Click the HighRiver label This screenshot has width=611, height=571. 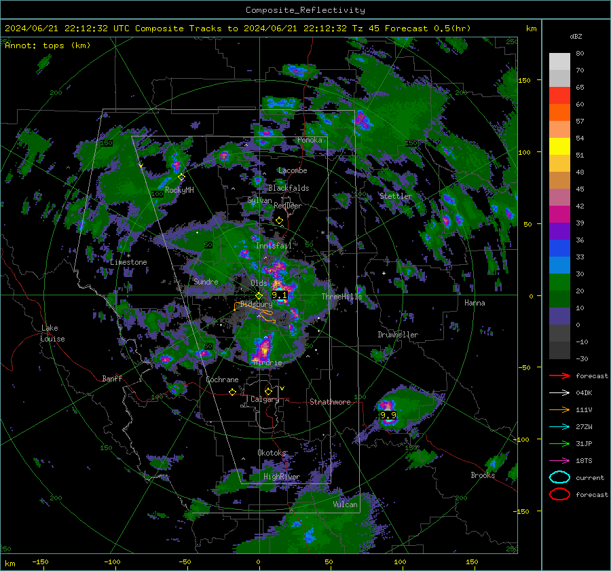(x=282, y=477)
